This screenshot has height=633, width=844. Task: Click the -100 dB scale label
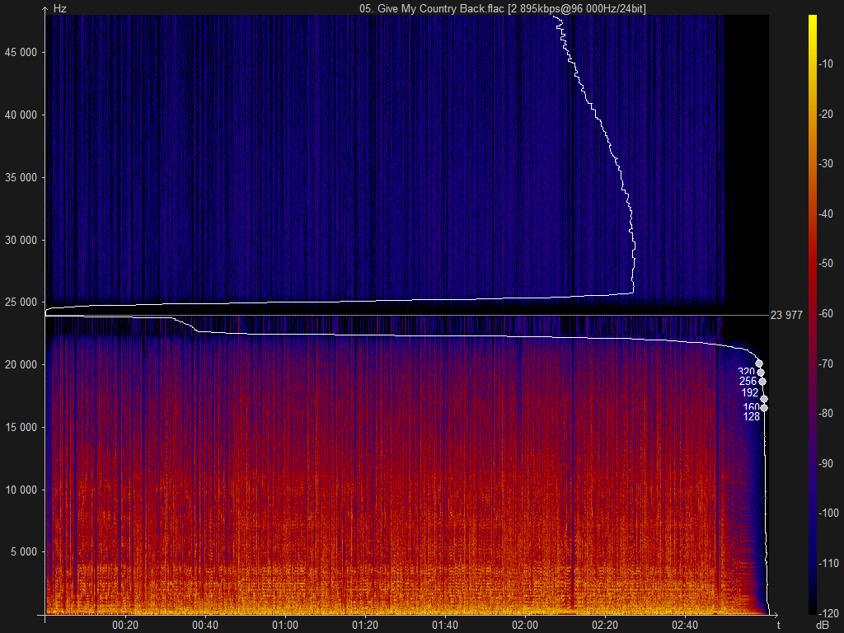[828, 513]
